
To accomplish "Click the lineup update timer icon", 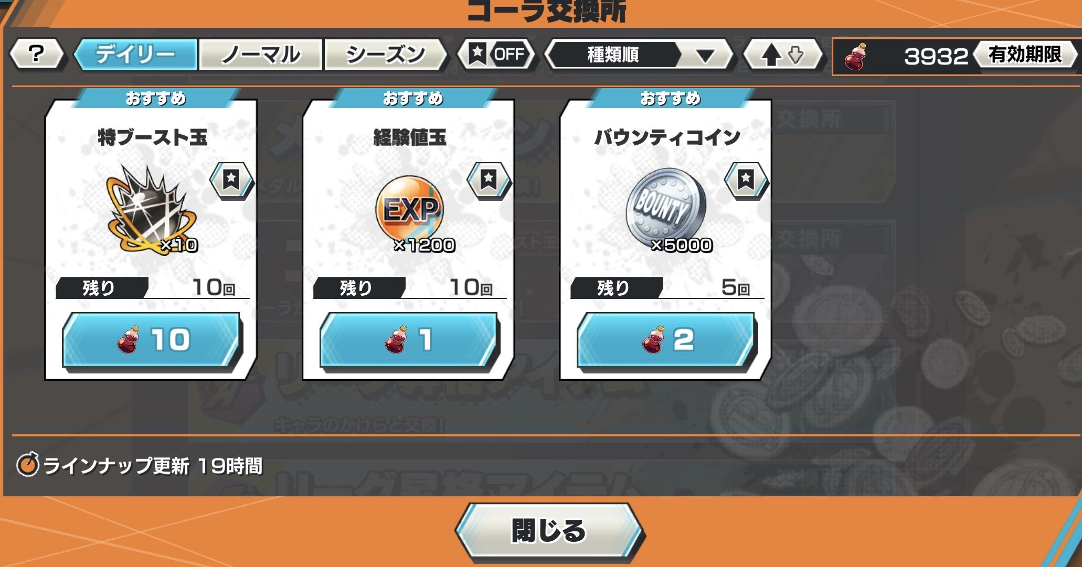I will click(28, 465).
